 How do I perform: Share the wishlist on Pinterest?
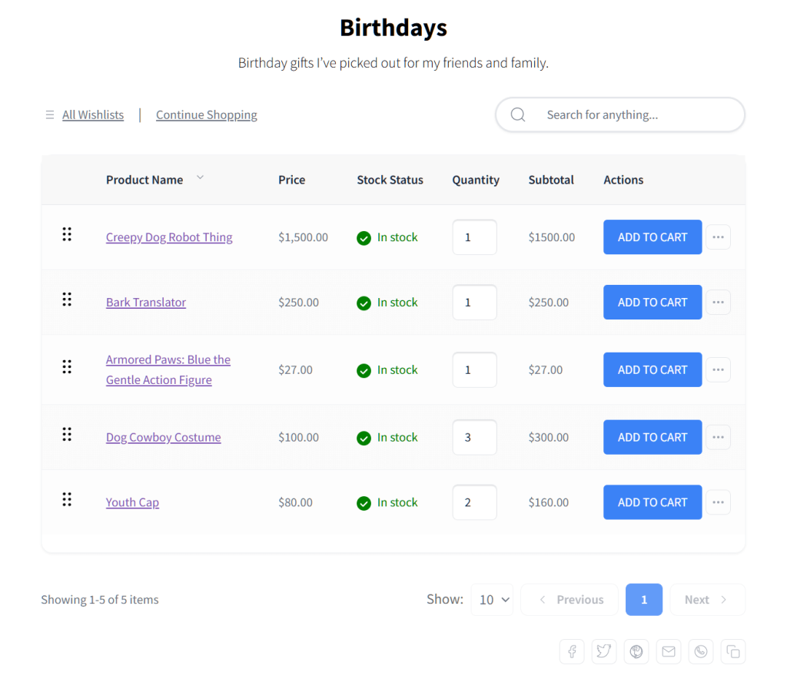pos(636,651)
